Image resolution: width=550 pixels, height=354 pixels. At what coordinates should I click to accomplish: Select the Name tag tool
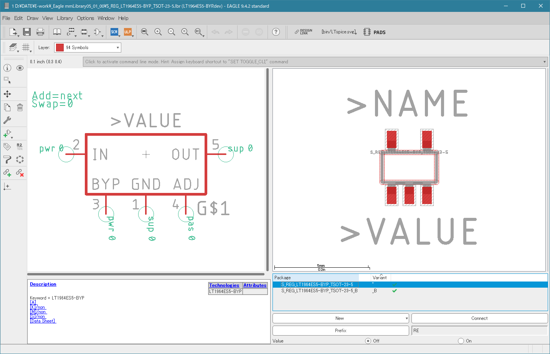(x=7, y=147)
